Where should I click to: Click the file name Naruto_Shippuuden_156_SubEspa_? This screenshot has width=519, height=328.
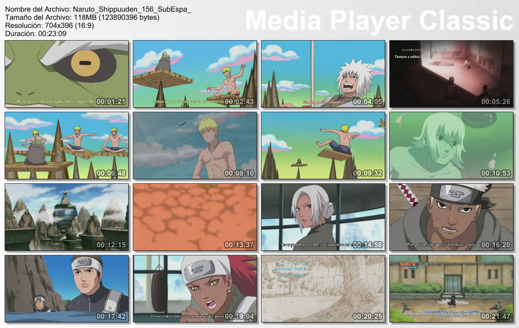pyautogui.click(x=132, y=10)
